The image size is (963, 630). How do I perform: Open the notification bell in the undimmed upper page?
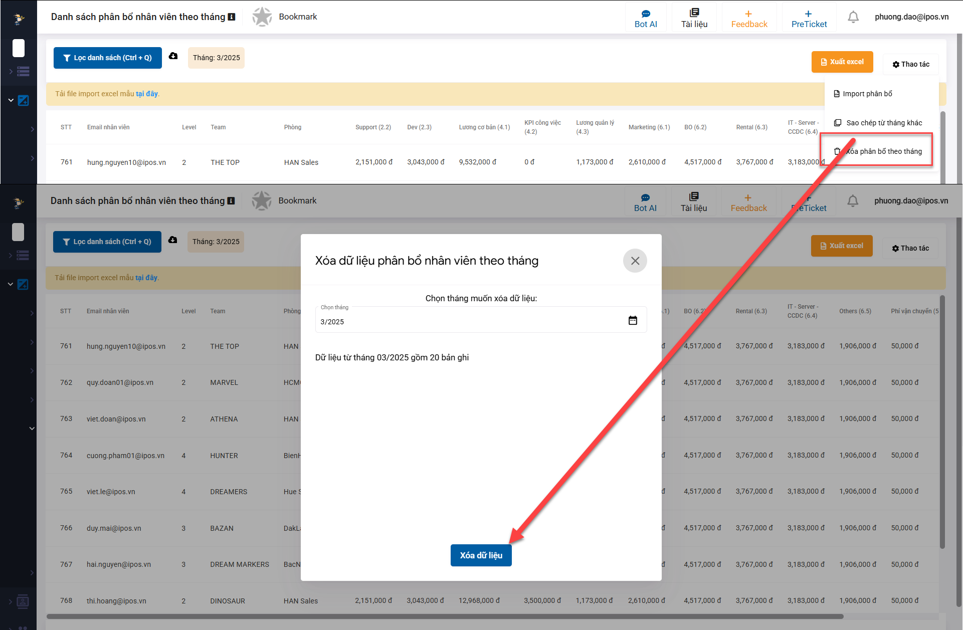pos(853,17)
